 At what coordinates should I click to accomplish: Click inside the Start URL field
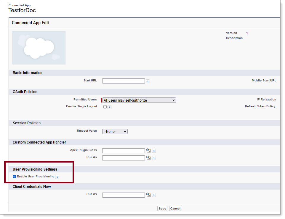click(123, 81)
